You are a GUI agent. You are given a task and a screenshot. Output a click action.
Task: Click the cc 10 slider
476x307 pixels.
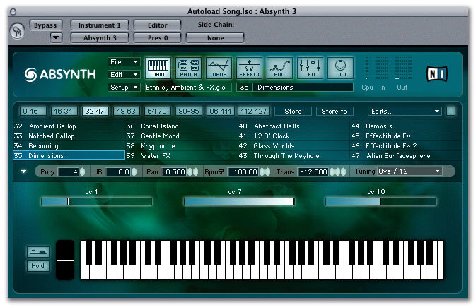click(381, 201)
